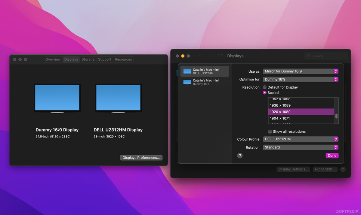Enable Show all resolutions checkbox
361x215 pixels.
click(270, 132)
